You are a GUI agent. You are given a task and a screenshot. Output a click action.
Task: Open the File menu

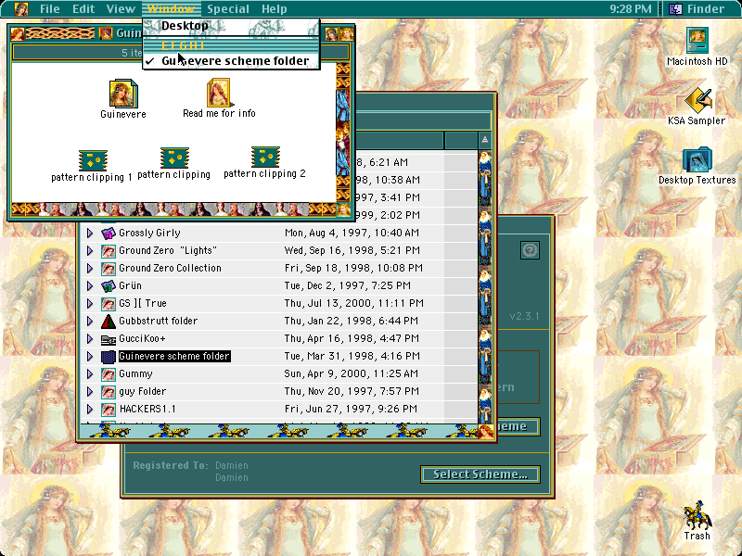[50, 9]
